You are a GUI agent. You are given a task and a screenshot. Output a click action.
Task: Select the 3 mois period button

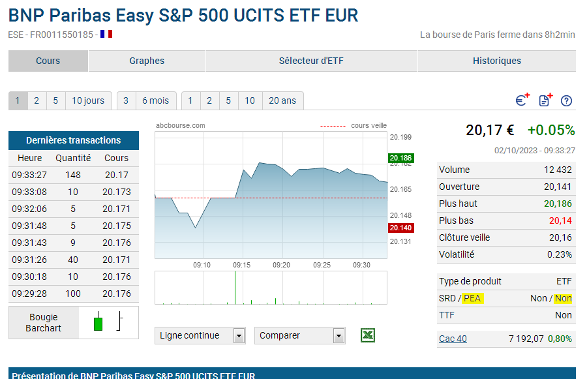coord(126,100)
